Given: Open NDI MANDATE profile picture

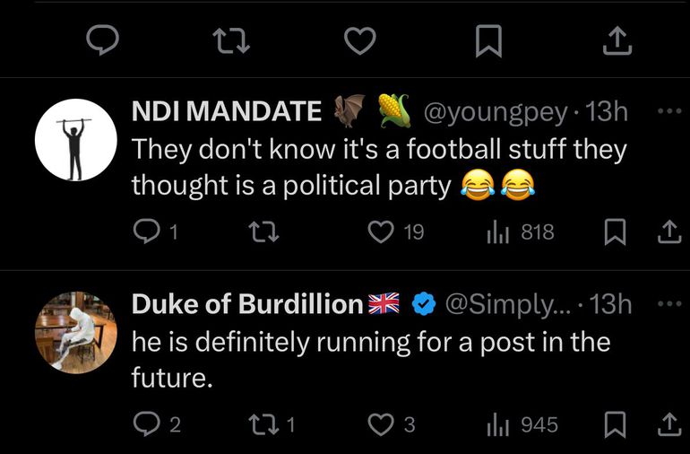Looking at the screenshot, I should click(x=75, y=140).
